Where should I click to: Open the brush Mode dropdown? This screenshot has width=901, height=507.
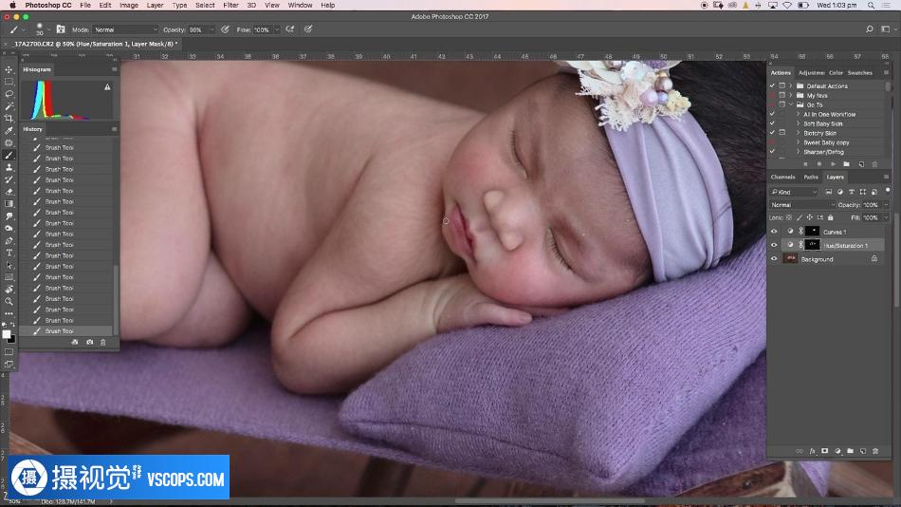click(125, 29)
